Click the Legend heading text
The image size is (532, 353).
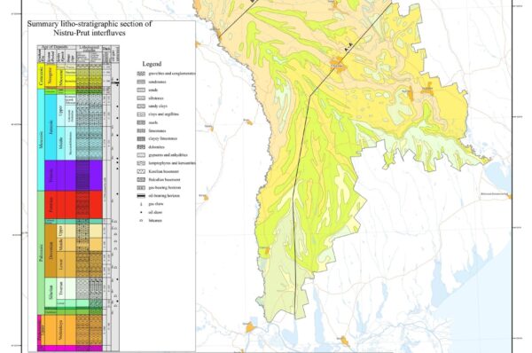pyautogui.click(x=152, y=64)
